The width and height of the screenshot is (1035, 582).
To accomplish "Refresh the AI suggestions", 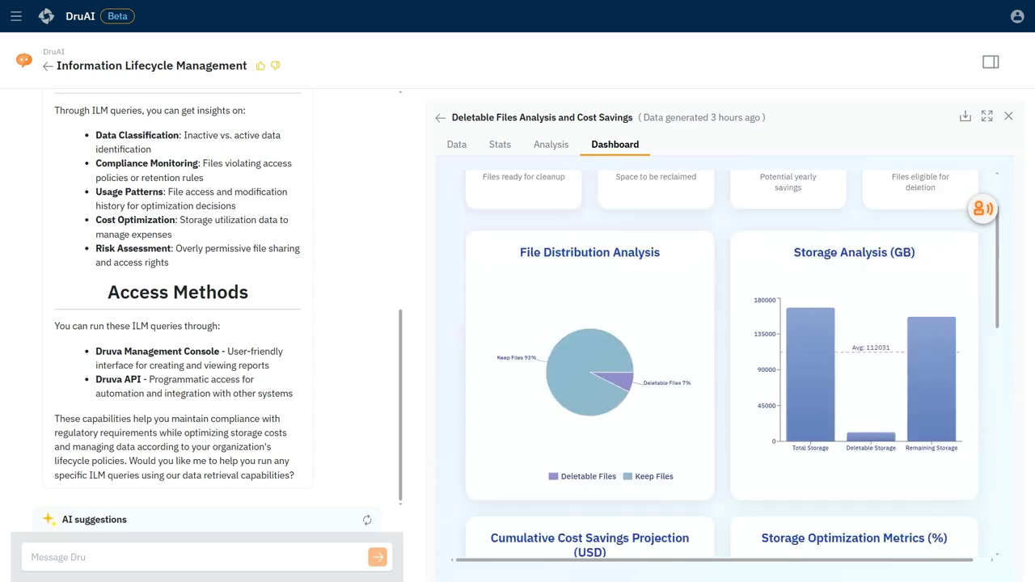I will (x=367, y=520).
